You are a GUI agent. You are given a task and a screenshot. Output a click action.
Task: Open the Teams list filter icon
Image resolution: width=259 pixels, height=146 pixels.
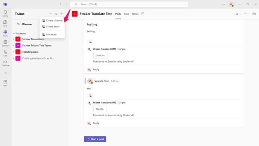pyautogui.click(x=56, y=14)
